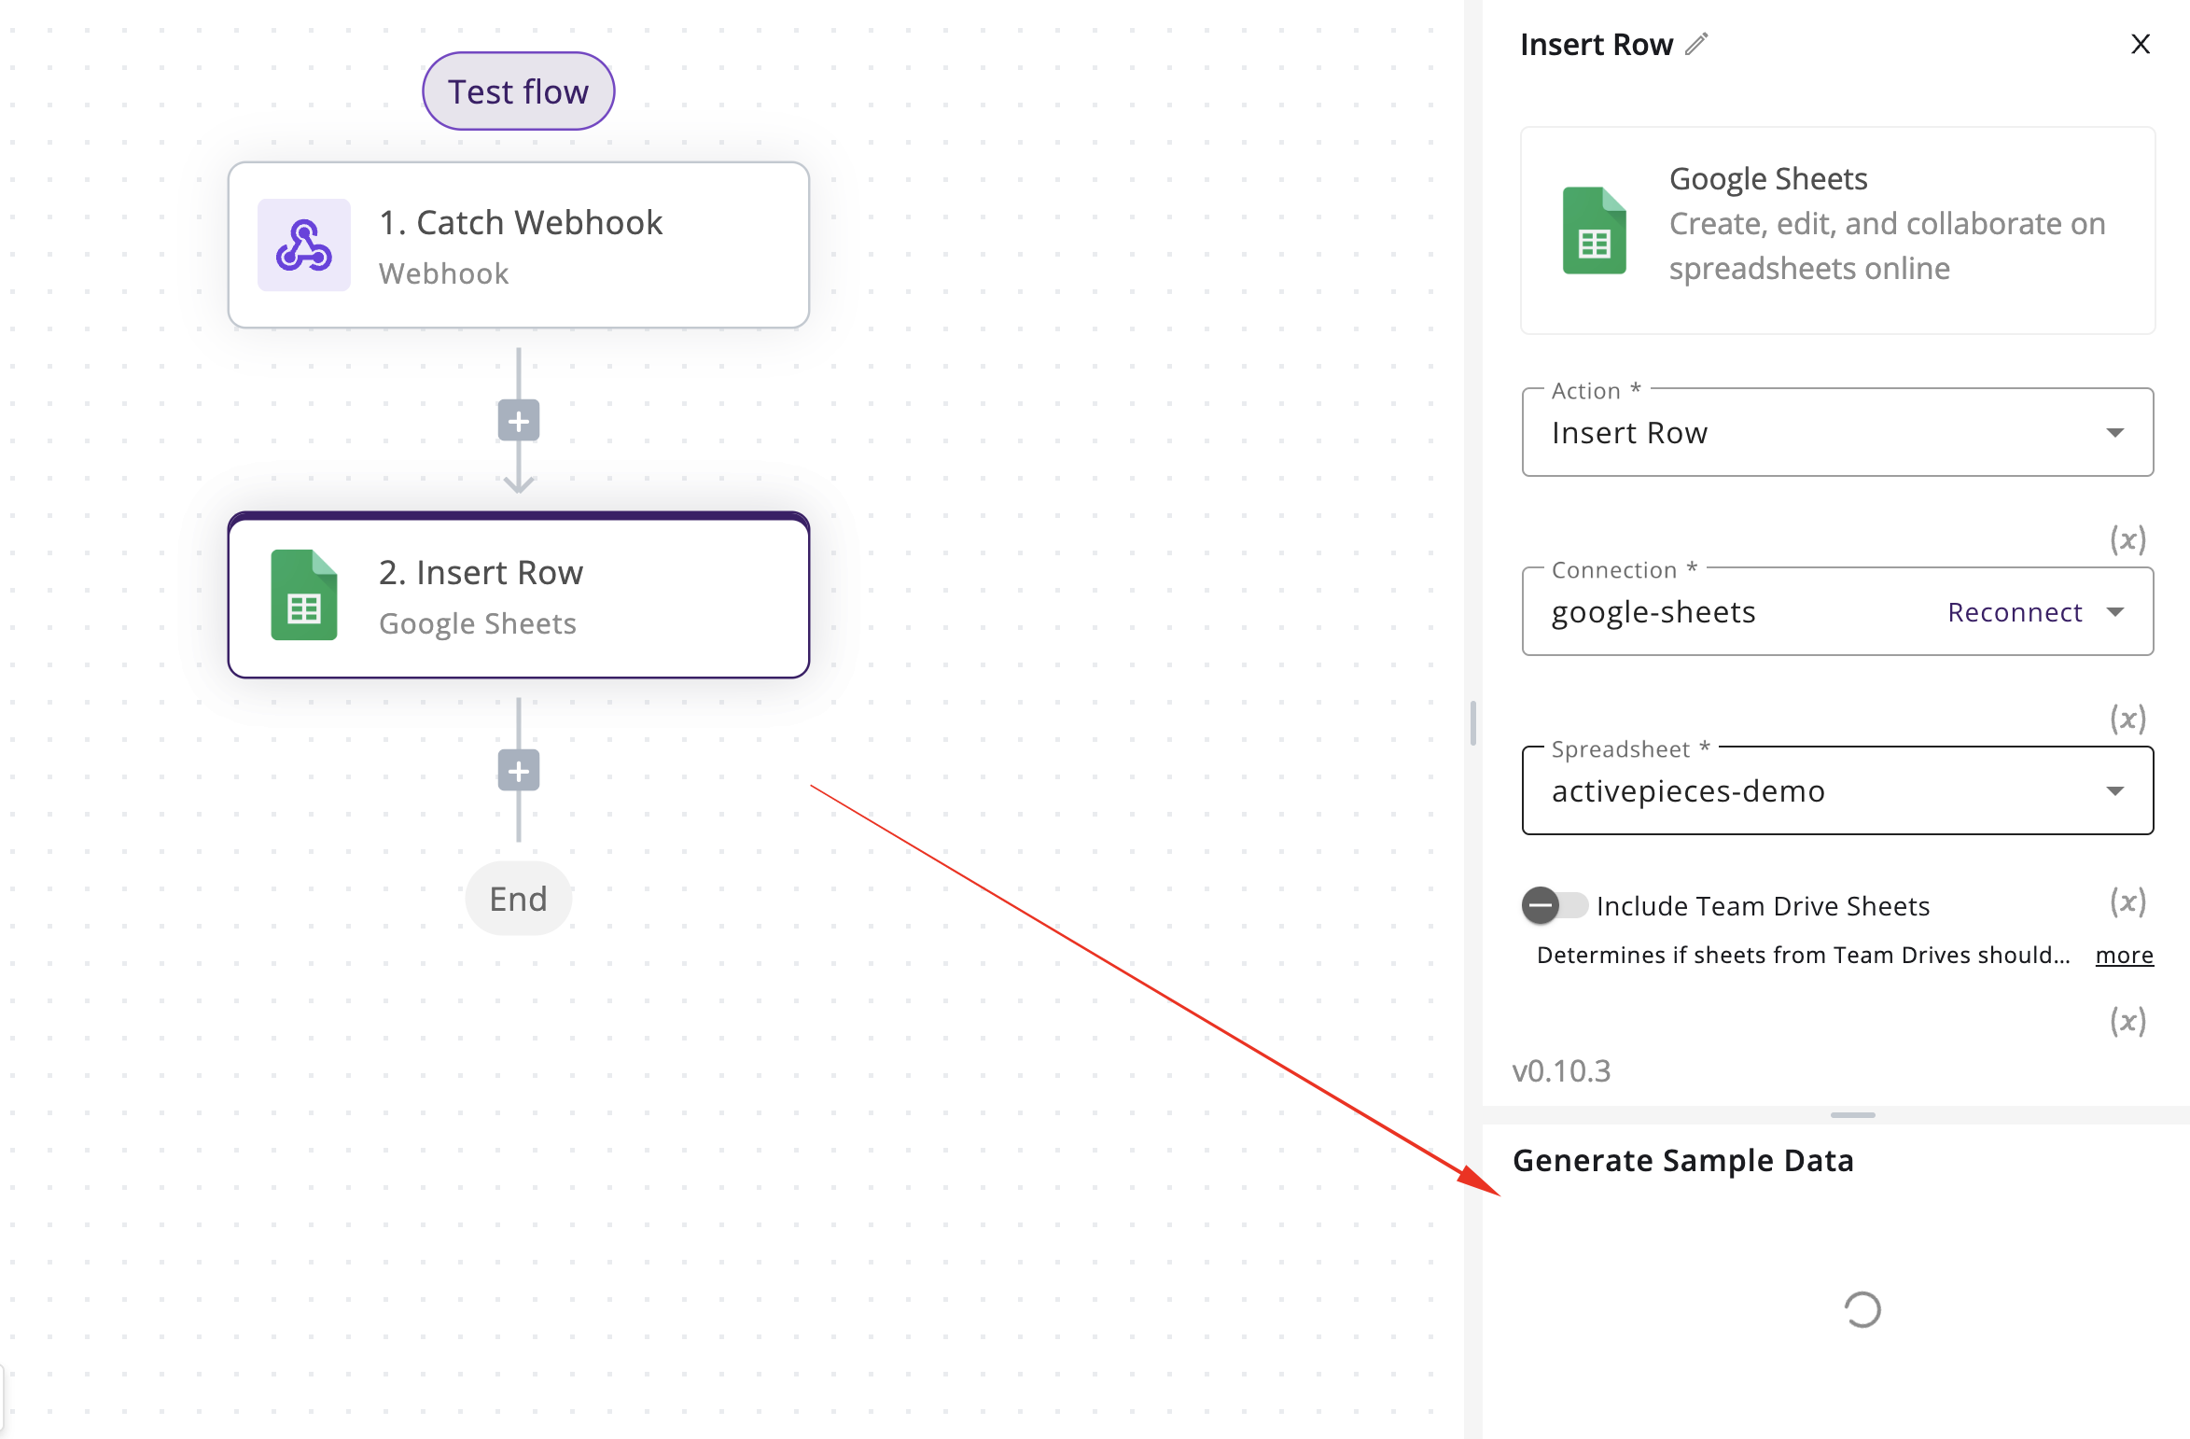Open the Connection dropdown arrow

(2115, 612)
